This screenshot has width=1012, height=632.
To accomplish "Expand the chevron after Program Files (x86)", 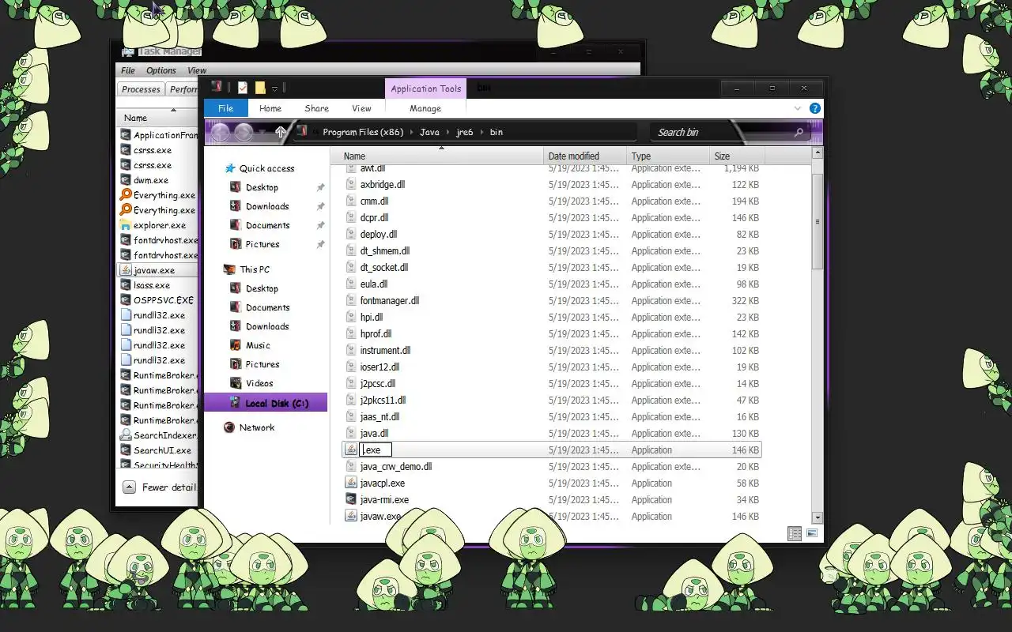I will pyautogui.click(x=411, y=132).
